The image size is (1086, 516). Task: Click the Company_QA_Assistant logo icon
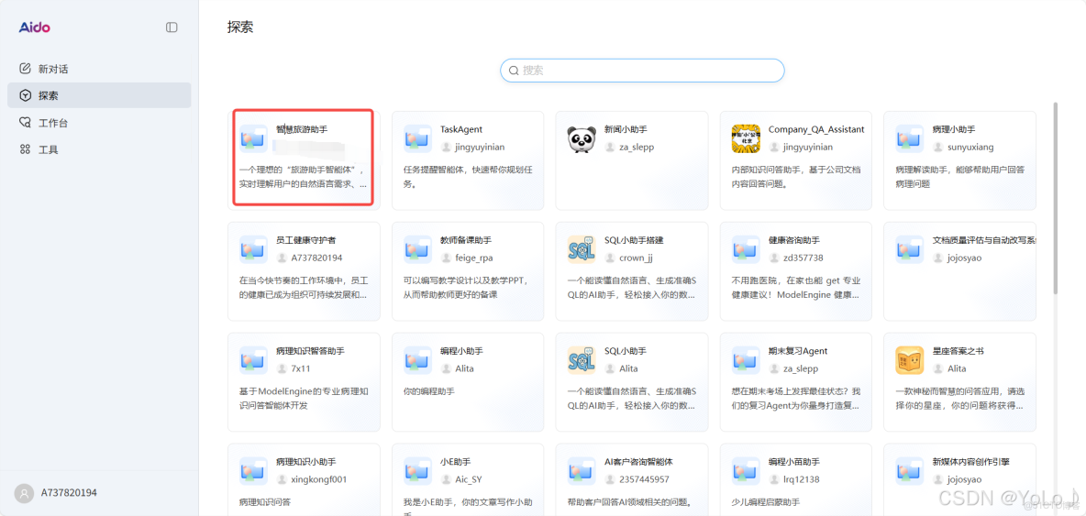click(746, 138)
